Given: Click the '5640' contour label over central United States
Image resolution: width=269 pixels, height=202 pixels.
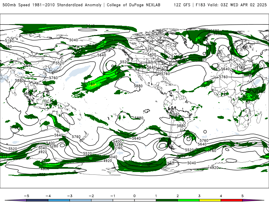Looking at the screenshot, I should point(151,67).
